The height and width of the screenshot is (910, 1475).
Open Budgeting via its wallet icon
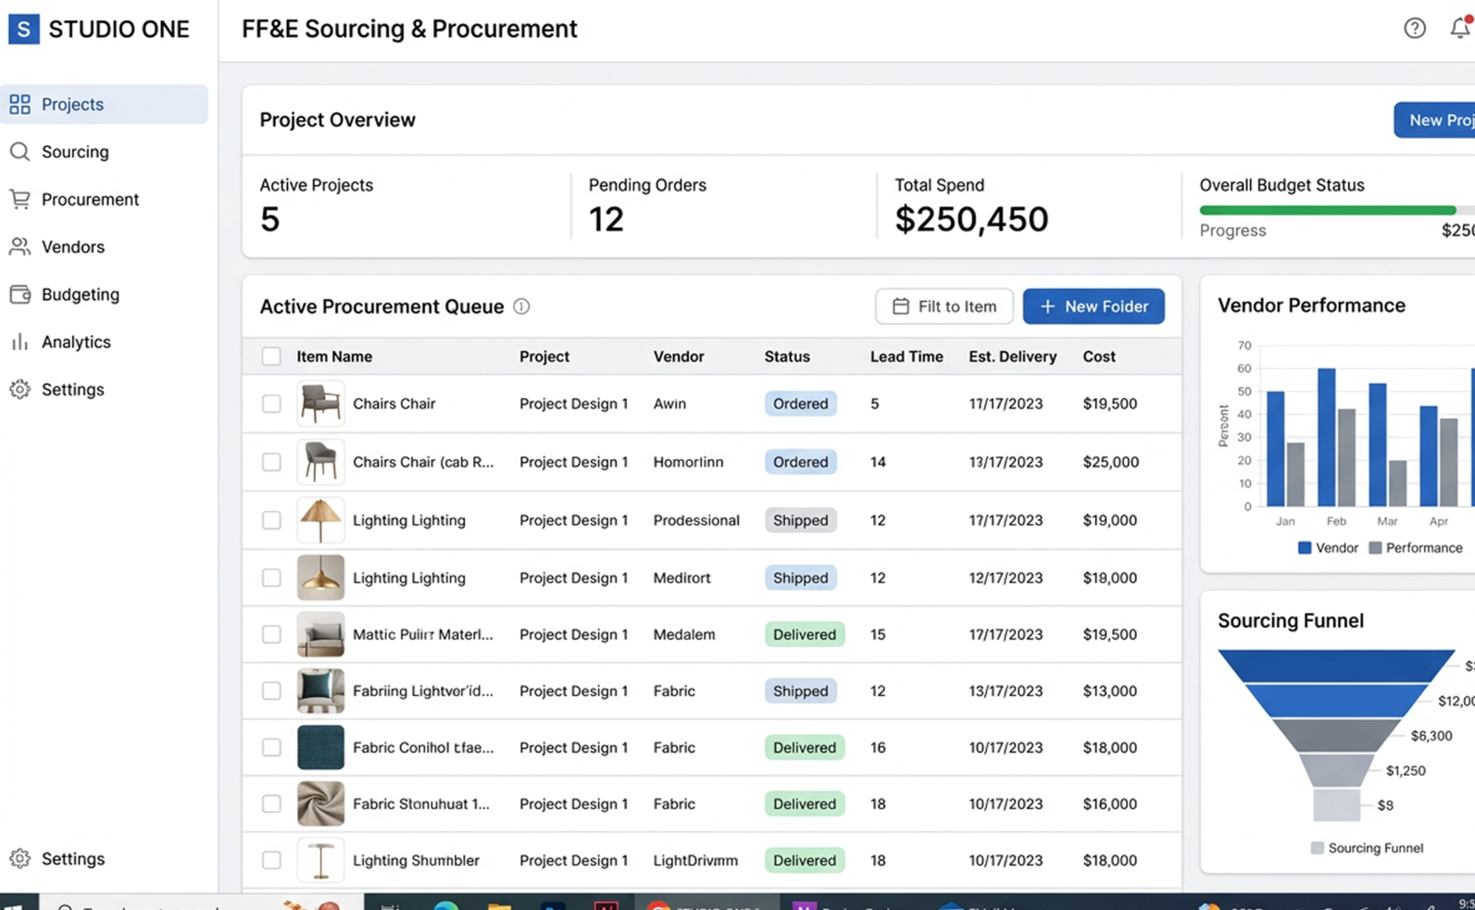[19, 294]
